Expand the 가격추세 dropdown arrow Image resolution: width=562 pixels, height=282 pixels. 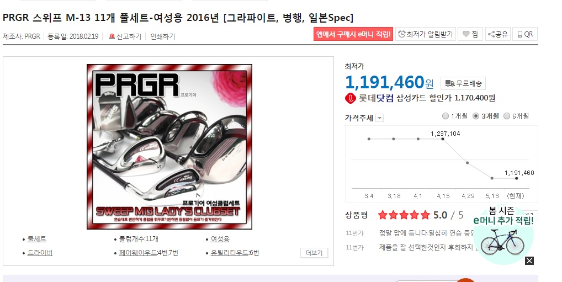point(380,118)
